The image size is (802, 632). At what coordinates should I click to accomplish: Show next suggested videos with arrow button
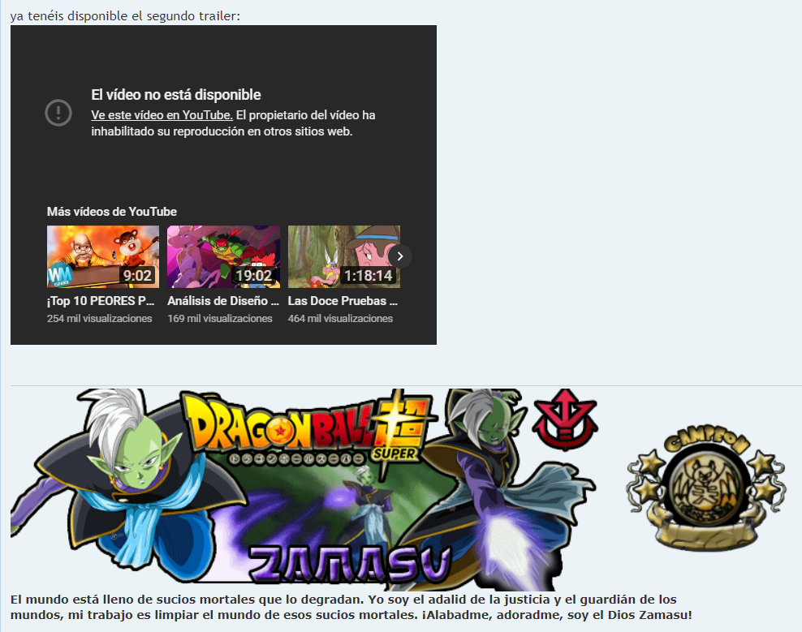[x=400, y=256]
